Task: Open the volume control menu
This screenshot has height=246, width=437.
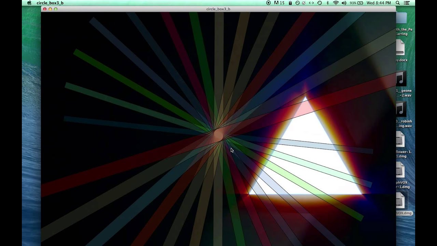Action: (x=344, y=3)
